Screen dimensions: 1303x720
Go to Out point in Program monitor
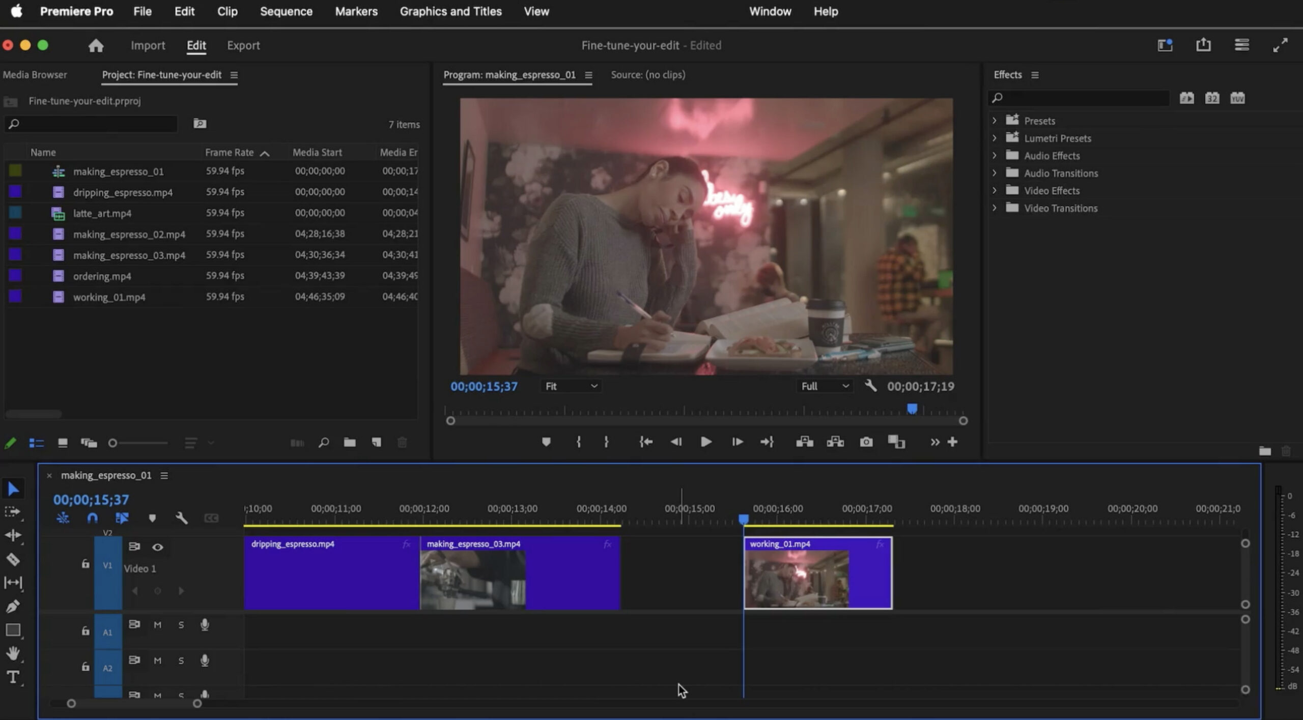coord(767,442)
